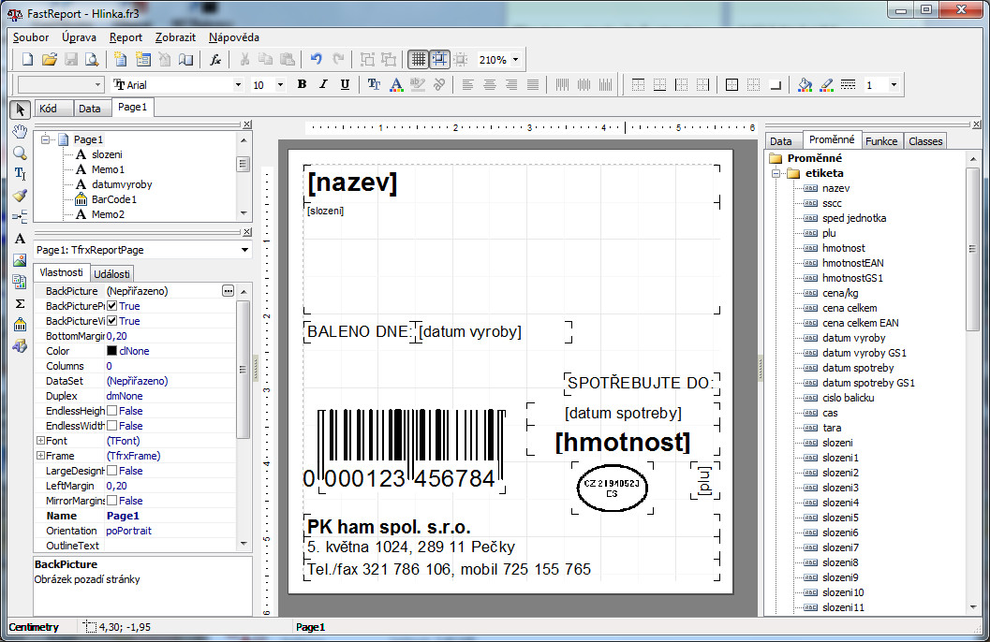This screenshot has width=990, height=642.
Task: Open the font size 10 dropdown
Action: coord(280,84)
